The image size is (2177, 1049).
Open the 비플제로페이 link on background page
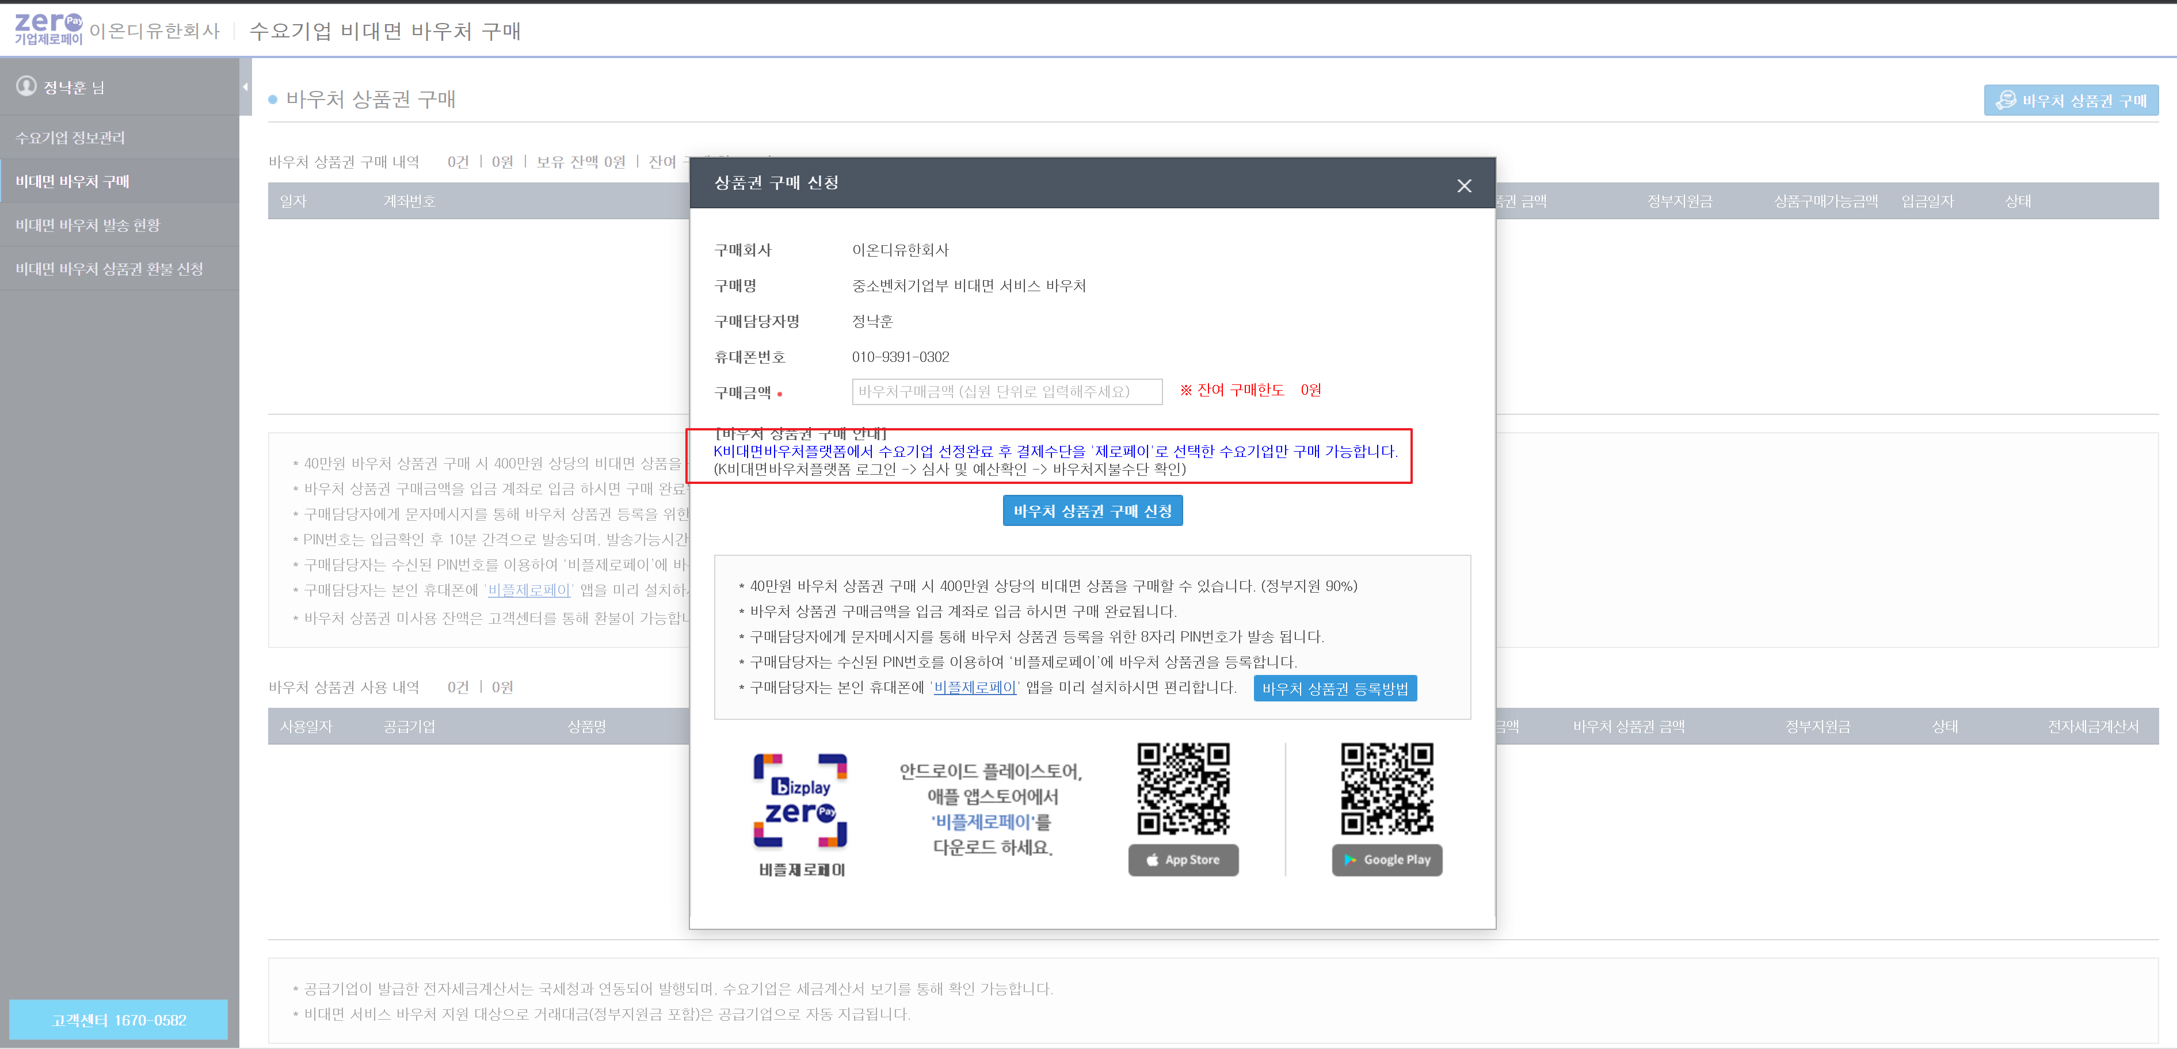(x=529, y=590)
